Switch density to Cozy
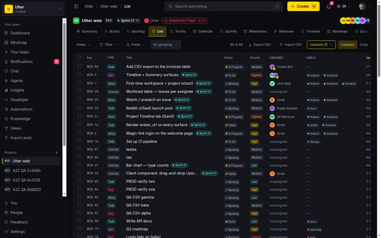Viewport: 381px width, 238px height. click(364, 45)
